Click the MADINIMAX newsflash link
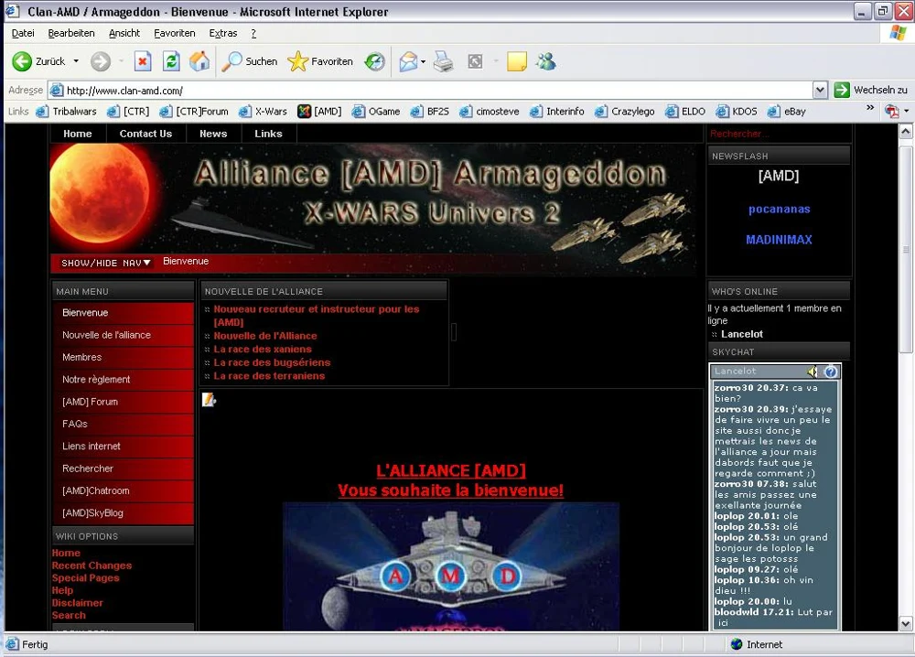The width and height of the screenshot is (915, 657). 779,239
